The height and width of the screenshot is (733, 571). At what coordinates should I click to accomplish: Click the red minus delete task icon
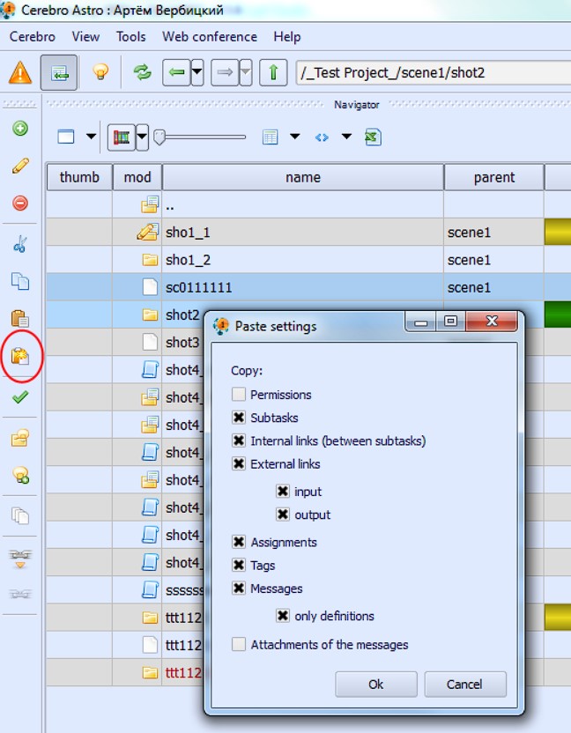coord(20,203)
